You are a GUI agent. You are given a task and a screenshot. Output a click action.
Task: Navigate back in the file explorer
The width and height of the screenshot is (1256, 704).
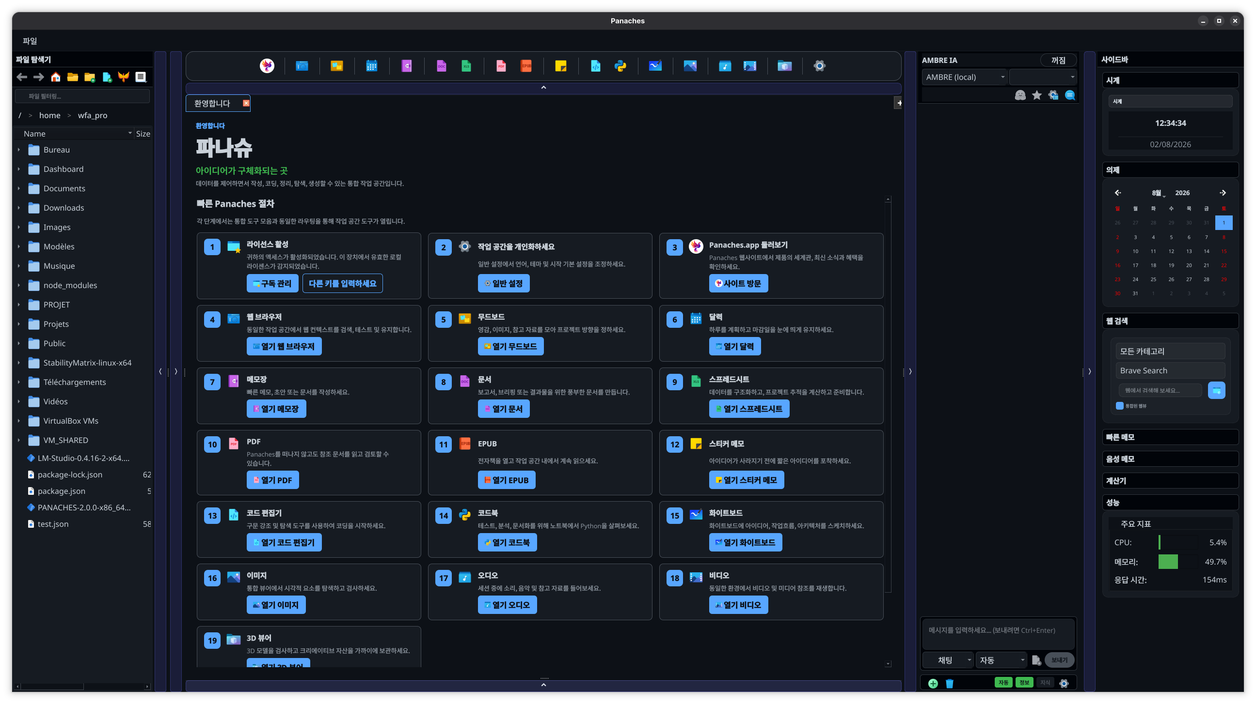[x=21, y=77]
